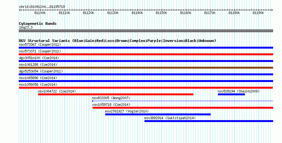Select the brown complex nsv1061288 bar
The height and width of the screenshot is (143, 282).
(146, 68)
